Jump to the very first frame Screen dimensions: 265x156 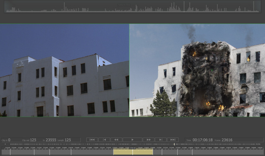tap(92, 140)
